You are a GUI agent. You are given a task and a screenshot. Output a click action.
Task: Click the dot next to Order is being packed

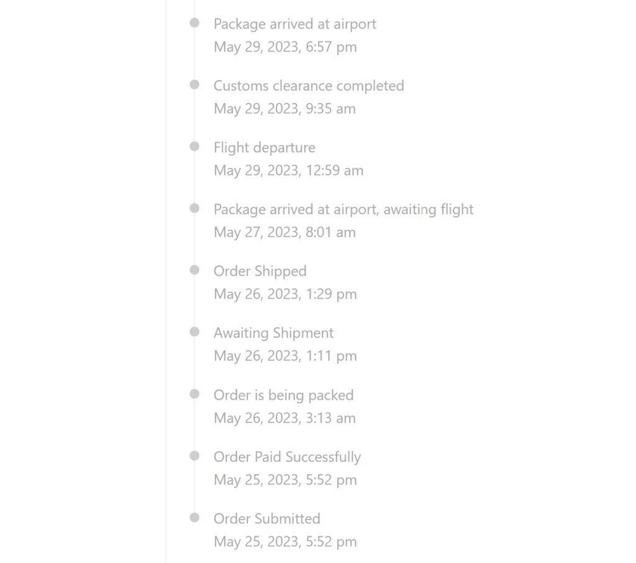(194, 394)
